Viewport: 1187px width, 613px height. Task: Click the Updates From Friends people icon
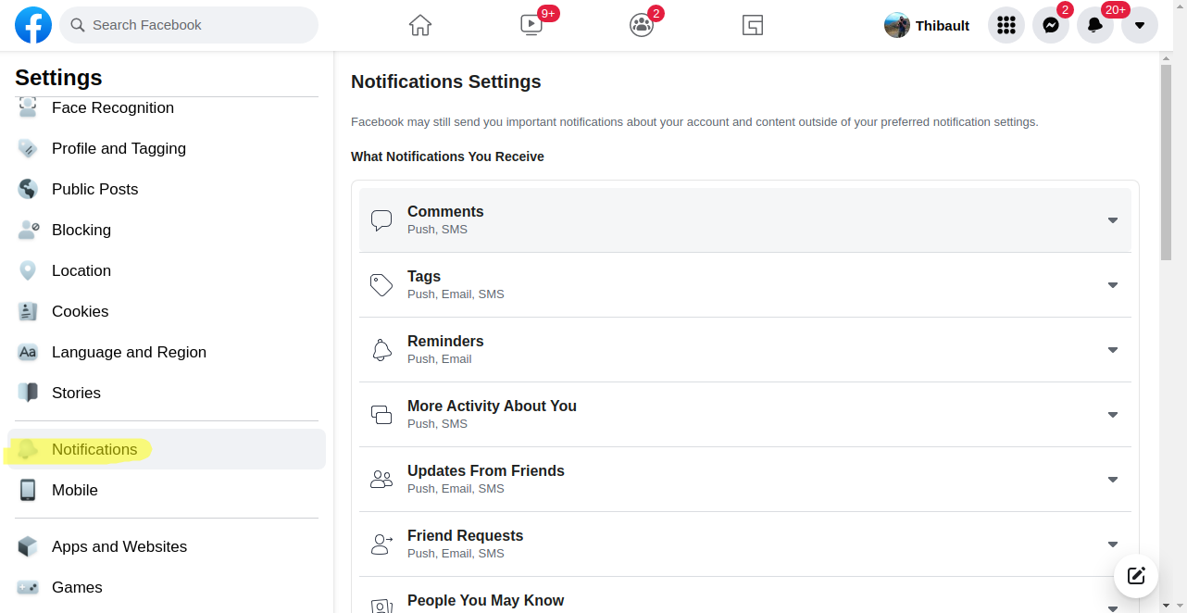381,480
